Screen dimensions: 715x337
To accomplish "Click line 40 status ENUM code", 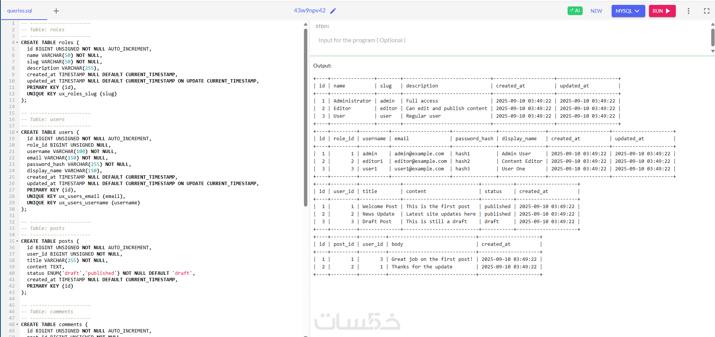I will coord(111,273).
